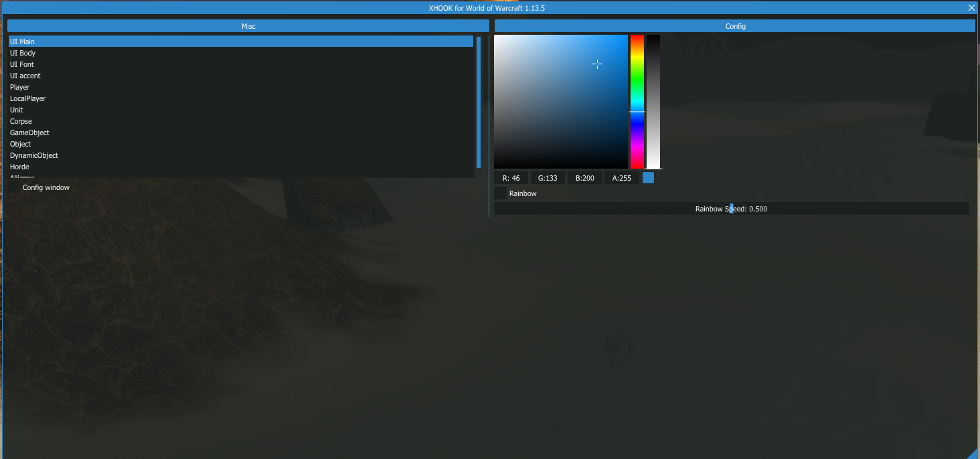Select the Horde entry
The width and height of the screenshot is (980, 459).
(241, 167)
